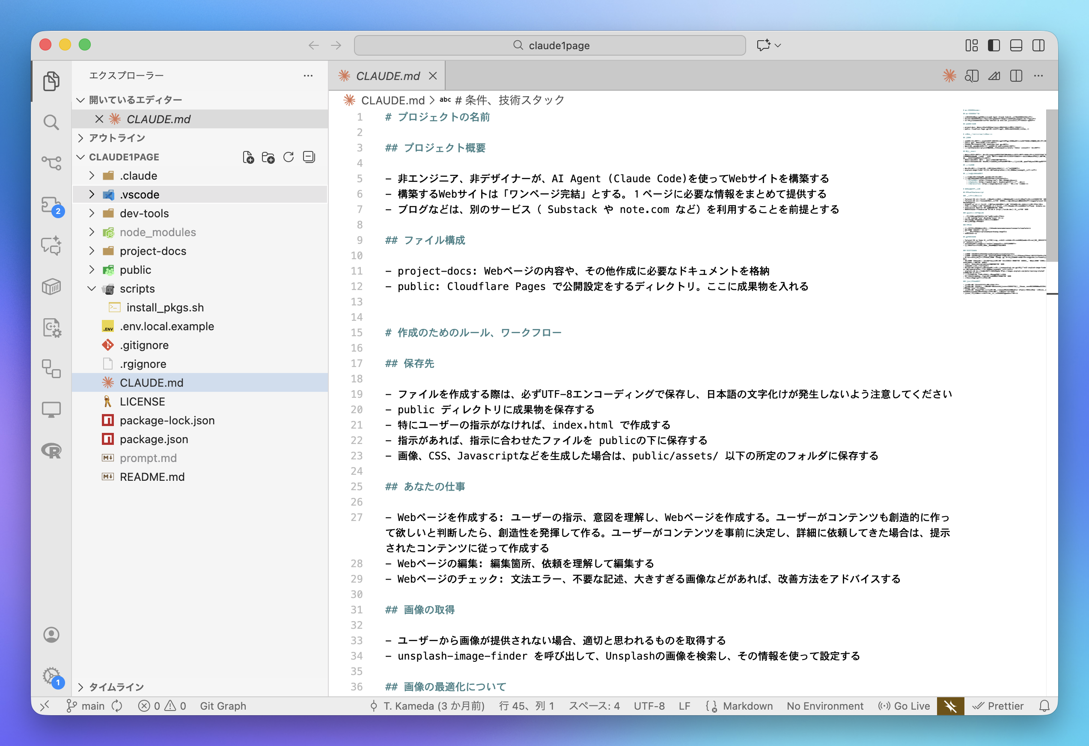Refresh the explorer file tree
This screenshot has height=746, width=1089.
289,157
